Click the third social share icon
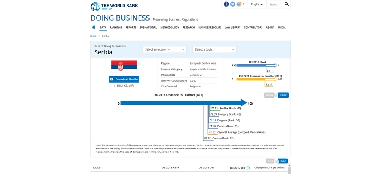 click(x=239, y=4)
